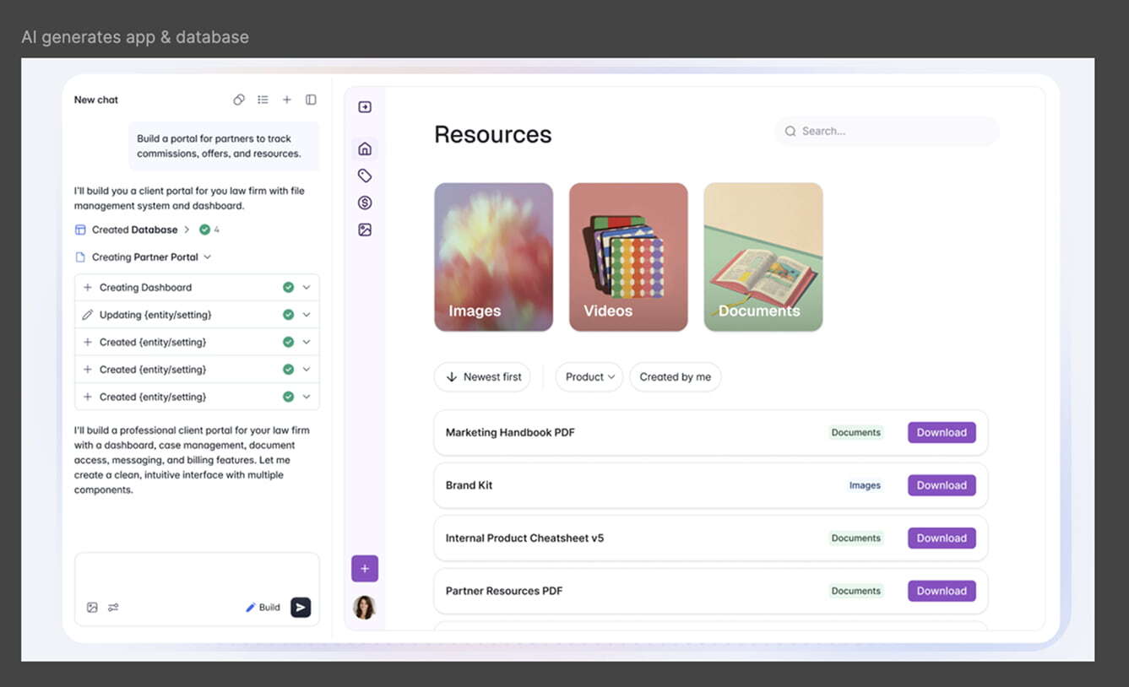Go to Home in the portal sidebar
The height and width of the screenshot is (687, 1129).
click(x=365, y=149)
